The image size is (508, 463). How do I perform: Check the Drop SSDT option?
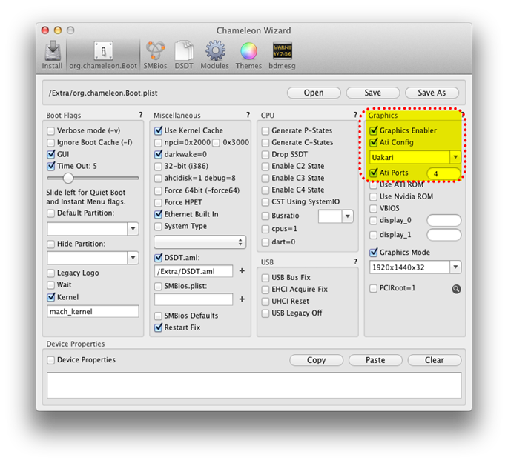[x=265, y=154]
